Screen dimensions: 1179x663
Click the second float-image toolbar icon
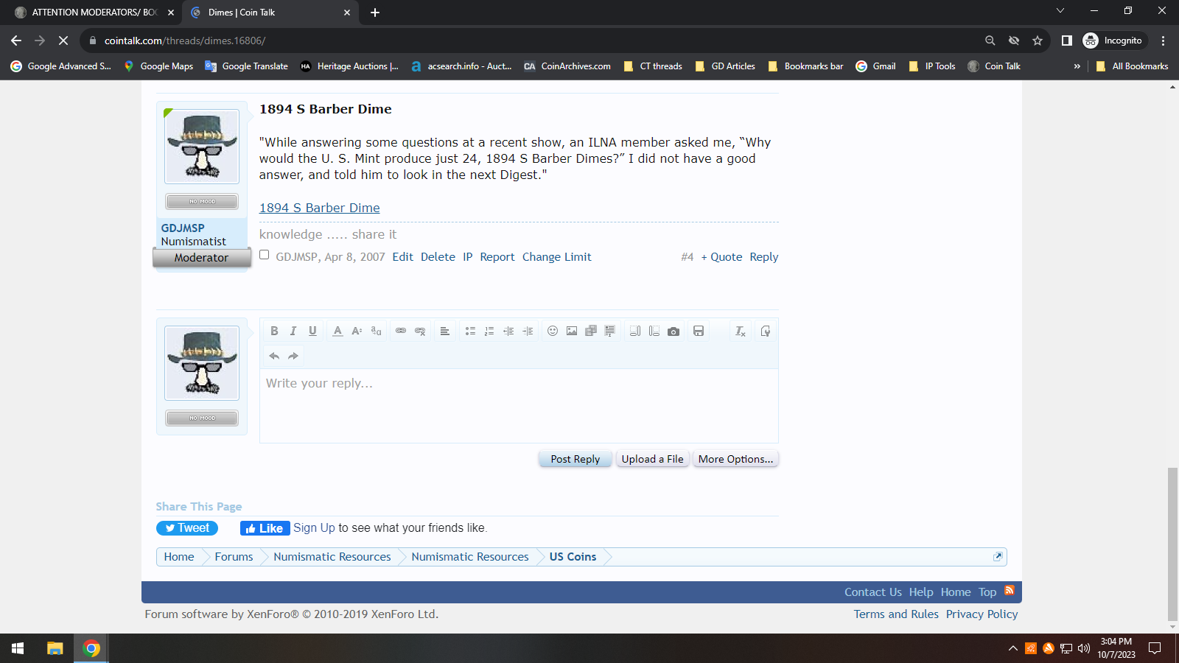point(654,331)
